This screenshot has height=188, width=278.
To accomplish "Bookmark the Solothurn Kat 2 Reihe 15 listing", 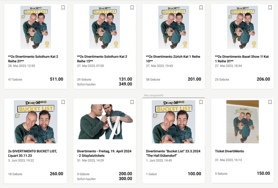I will point(132,8).
